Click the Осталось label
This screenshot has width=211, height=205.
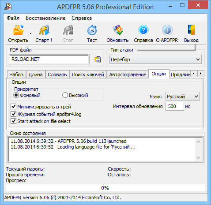click(x=119, y=175)
